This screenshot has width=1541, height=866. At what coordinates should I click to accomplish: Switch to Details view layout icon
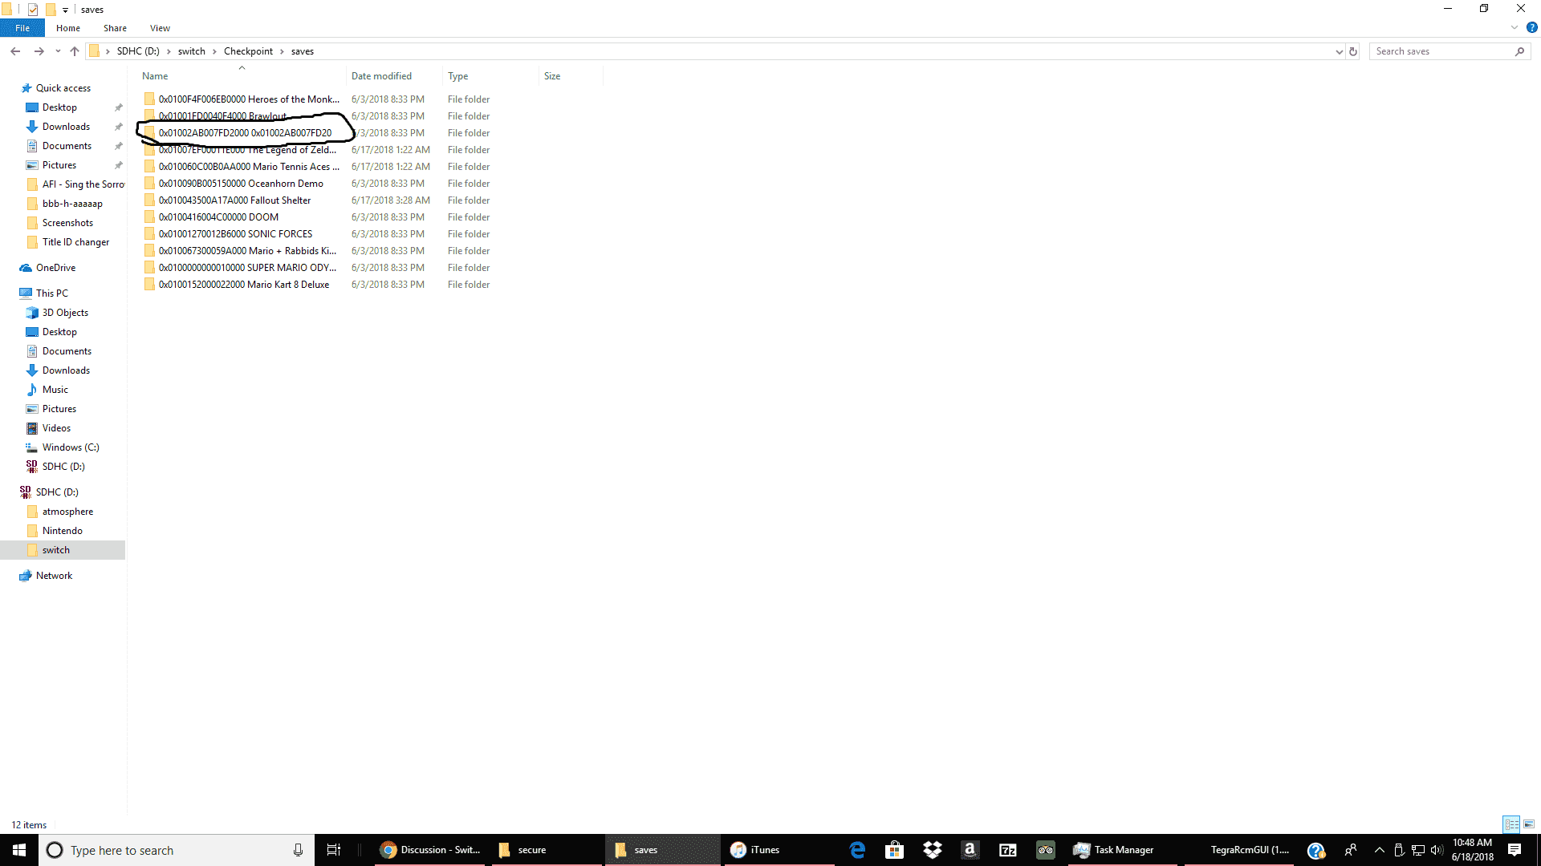1511,824
